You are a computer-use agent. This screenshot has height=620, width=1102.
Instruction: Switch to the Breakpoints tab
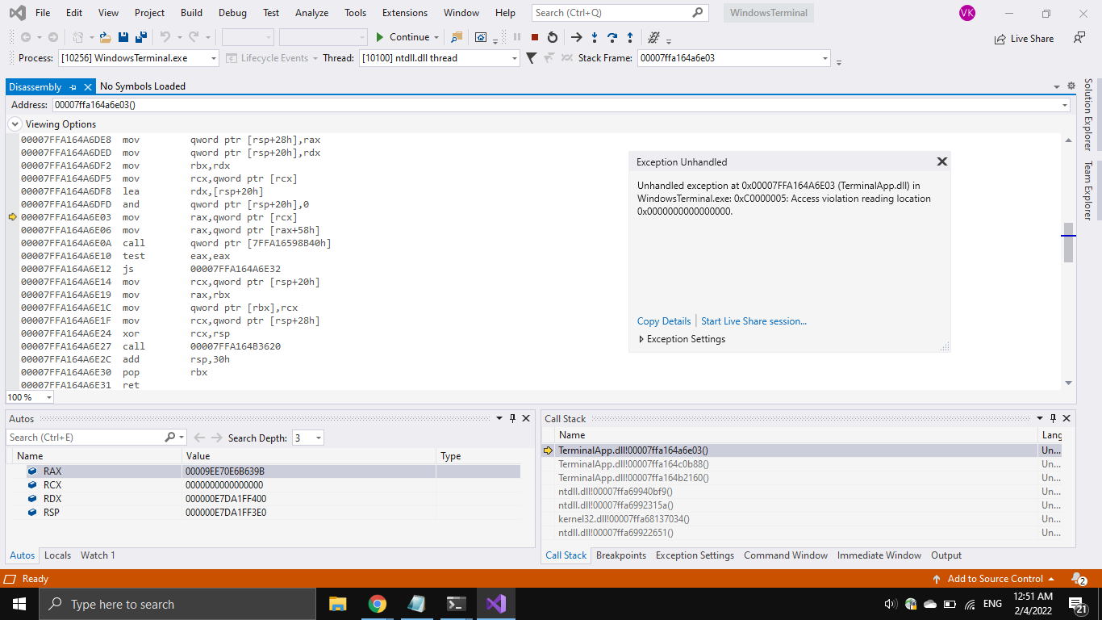(x=621, y=555)
